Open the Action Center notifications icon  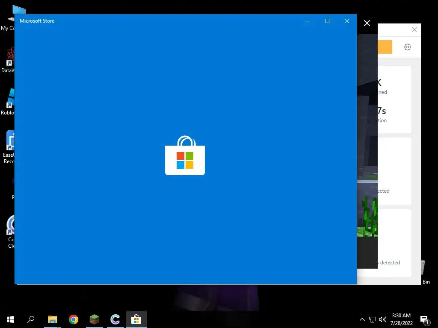click(424, 320)
